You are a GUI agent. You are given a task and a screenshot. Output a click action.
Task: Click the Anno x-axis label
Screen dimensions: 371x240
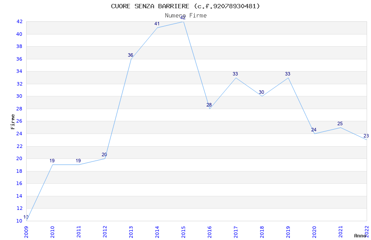coord(360,236)
